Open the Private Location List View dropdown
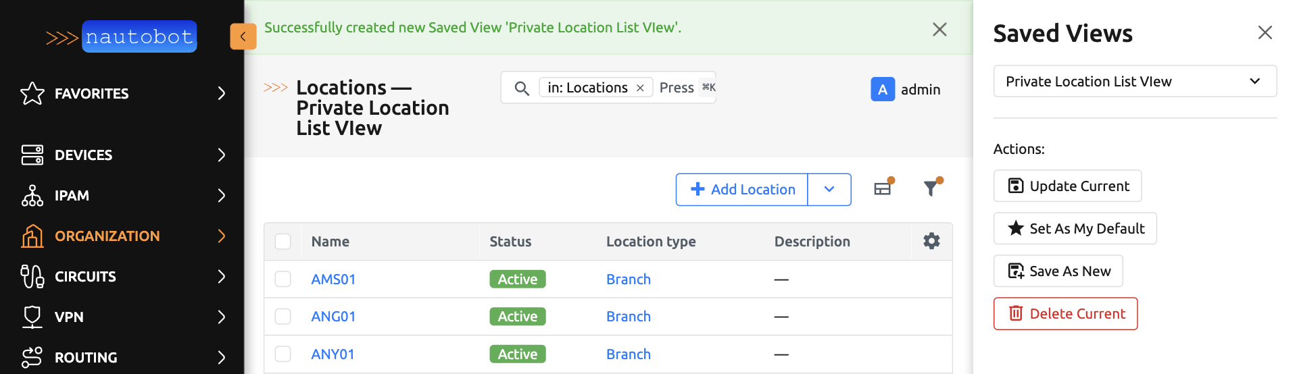This screenshot has height=374, width=1297. 1134,81
